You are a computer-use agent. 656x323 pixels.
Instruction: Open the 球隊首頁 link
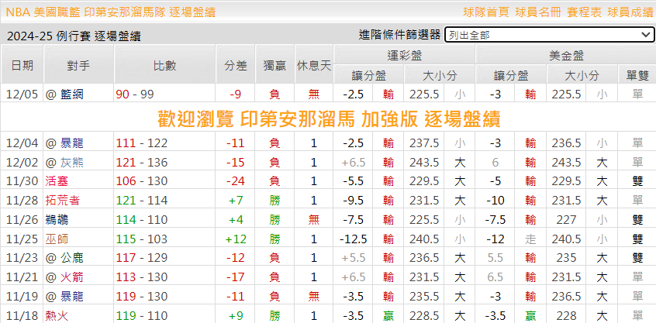486,12
